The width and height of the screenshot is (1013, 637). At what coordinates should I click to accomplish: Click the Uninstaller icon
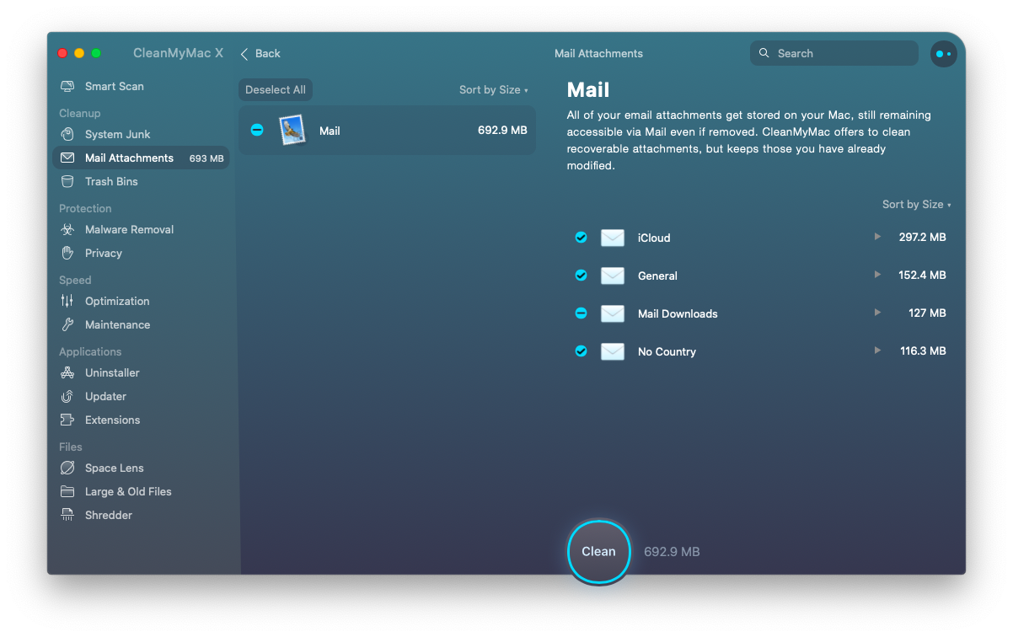coord(67,372)
